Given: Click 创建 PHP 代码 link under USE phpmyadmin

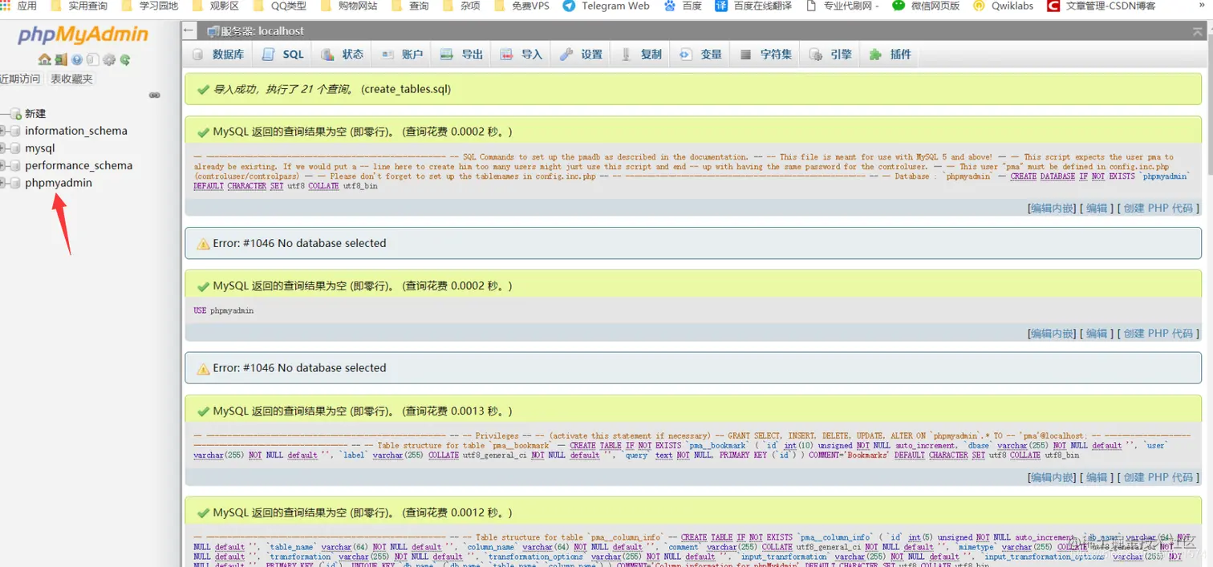Looking at the screenshot, I should pos(1158,333).
